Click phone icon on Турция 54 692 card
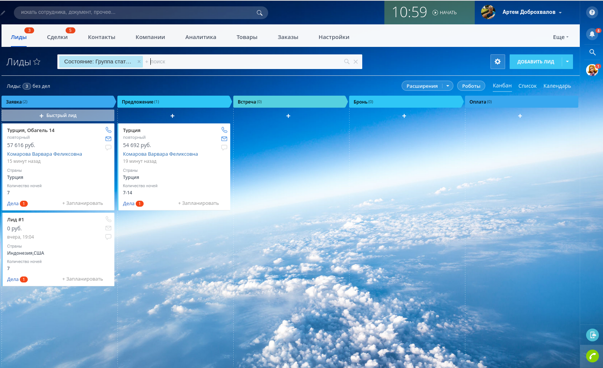The width and height of the screenshot is (603, 368). click(x=224, y=130)
